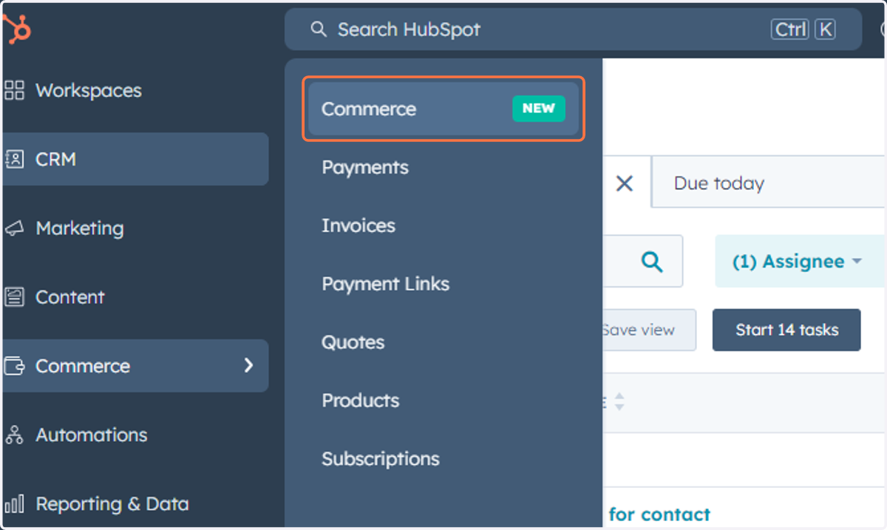The image size is (887, 530).
Task: Select Payment Links in the submenu
Action: coord(386,284)
